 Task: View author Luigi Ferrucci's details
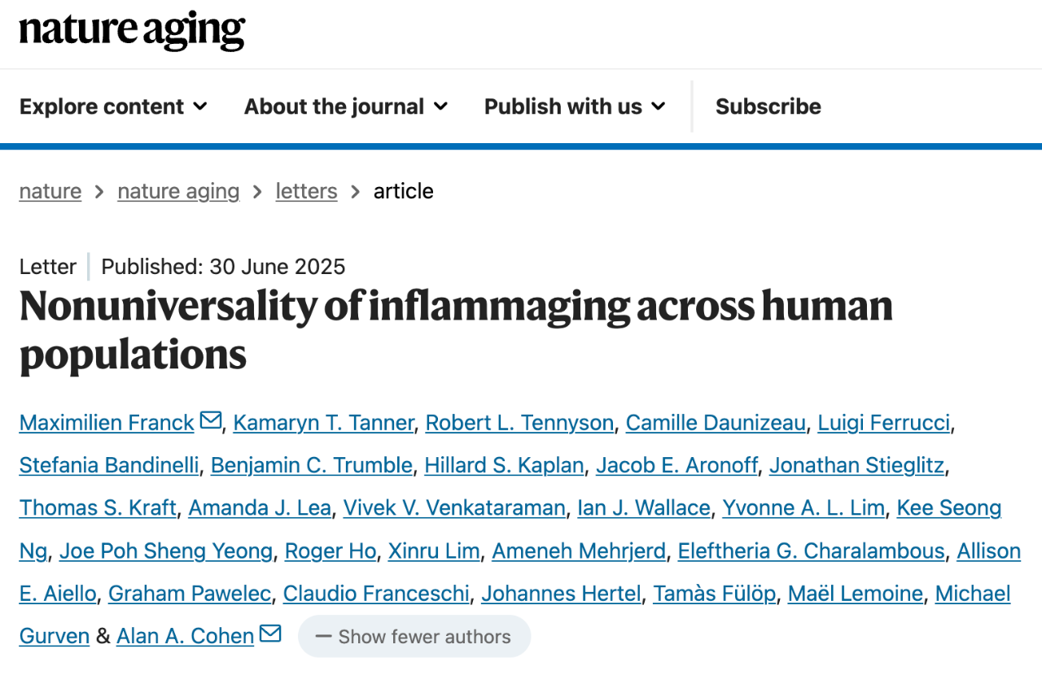coord(883,423)
